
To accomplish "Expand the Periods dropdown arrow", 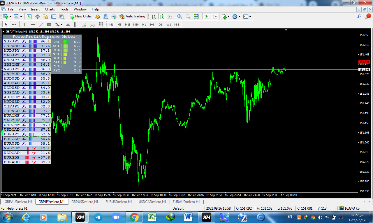I will 240,17.
